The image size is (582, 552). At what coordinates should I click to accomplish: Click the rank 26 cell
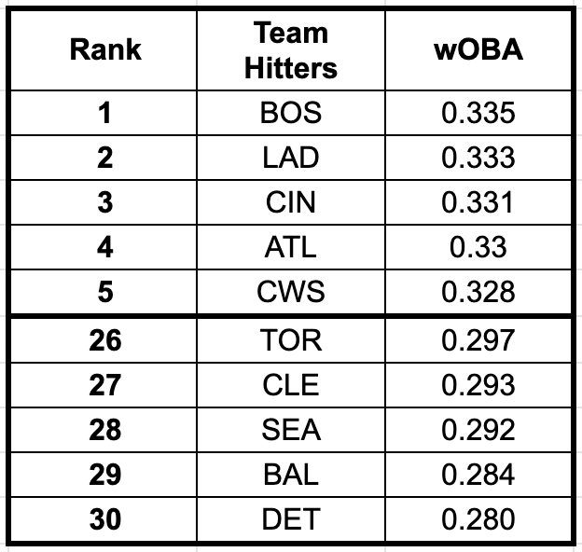click(104, 340)
